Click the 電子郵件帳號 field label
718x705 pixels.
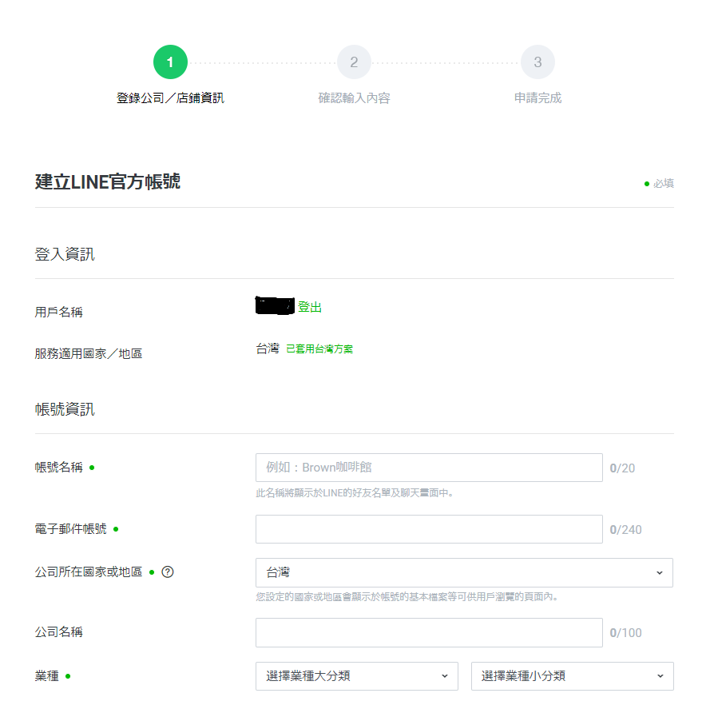pyautogui.click(x=70, y=529)
